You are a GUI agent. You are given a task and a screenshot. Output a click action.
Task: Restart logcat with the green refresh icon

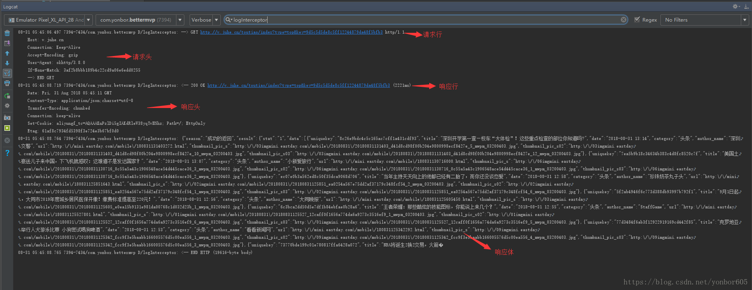coord(7,96)
